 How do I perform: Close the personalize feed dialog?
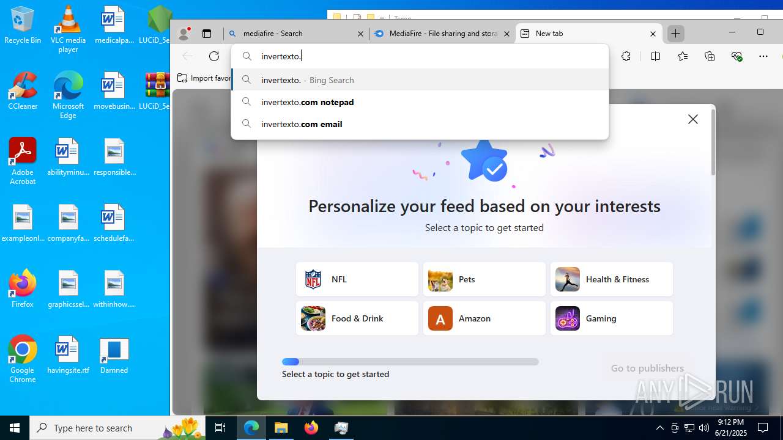point(692,119)
